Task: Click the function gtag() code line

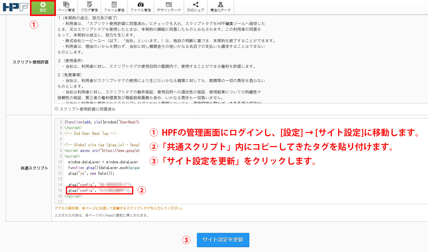Action: tap(104, 168)
